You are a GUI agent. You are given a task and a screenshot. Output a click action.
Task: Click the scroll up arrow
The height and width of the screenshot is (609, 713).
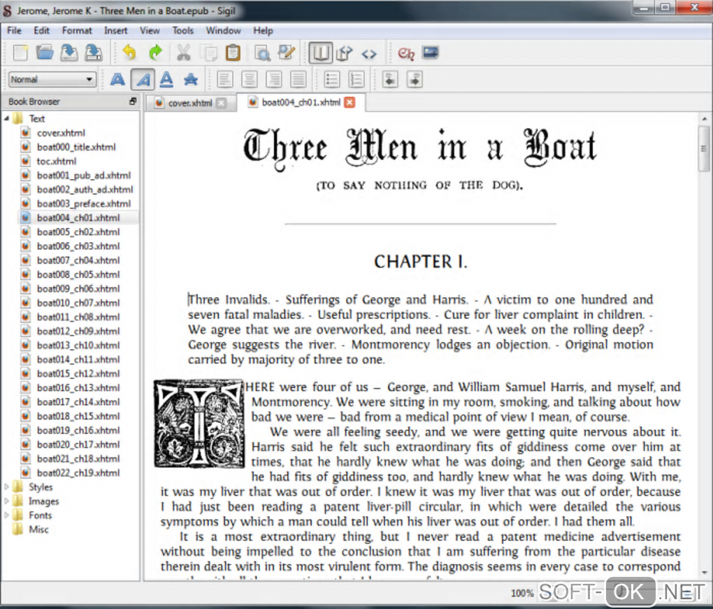[x=705, y=118]
